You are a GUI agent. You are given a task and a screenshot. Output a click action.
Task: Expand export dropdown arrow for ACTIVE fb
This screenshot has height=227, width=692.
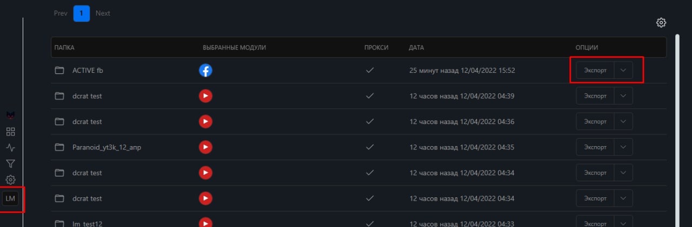(x=623, y=70)
